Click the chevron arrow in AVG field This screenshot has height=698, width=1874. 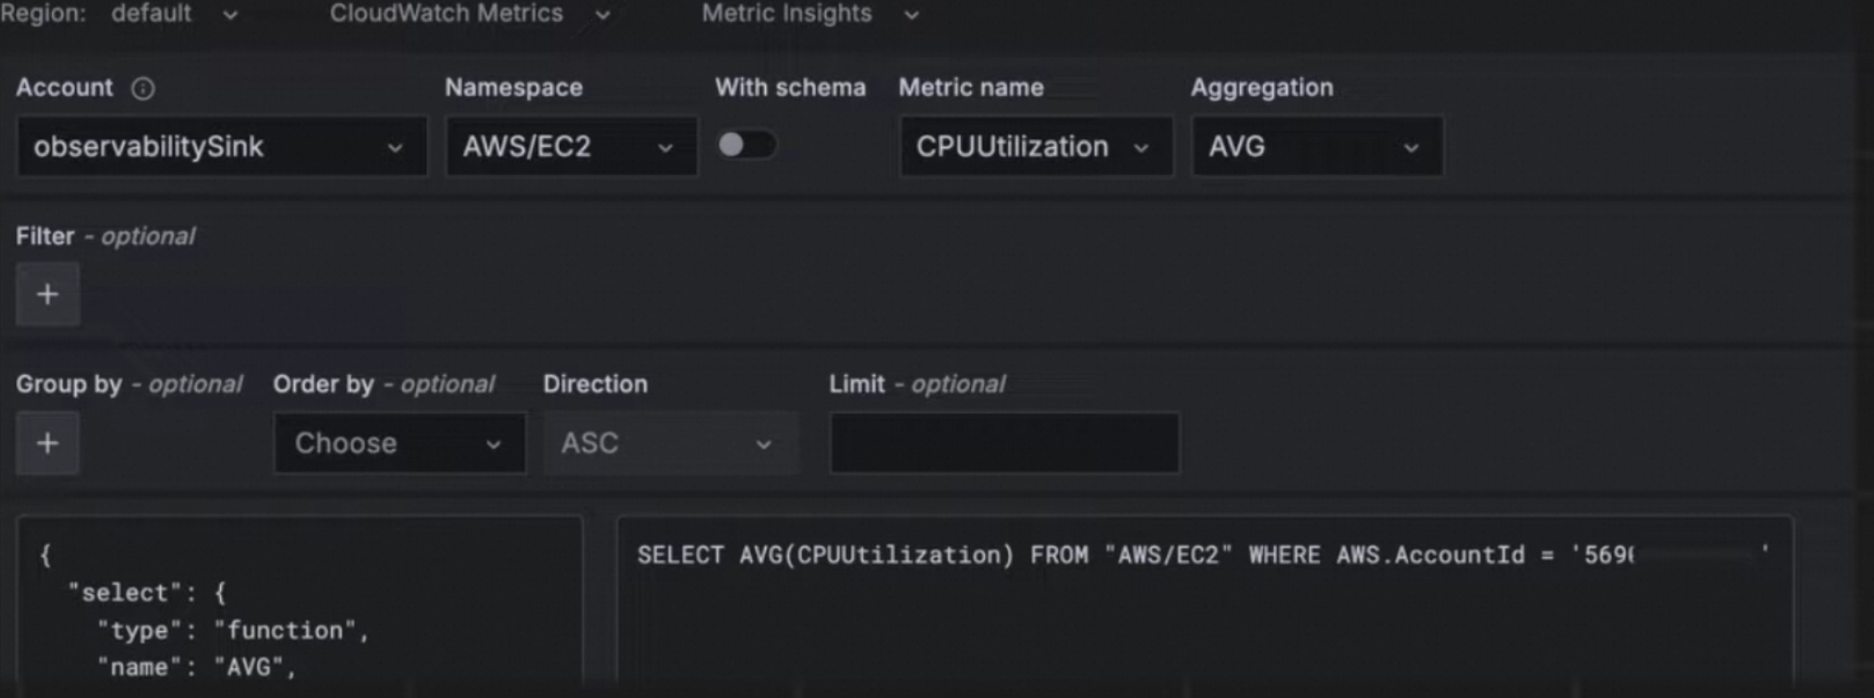pos(1411,148)
